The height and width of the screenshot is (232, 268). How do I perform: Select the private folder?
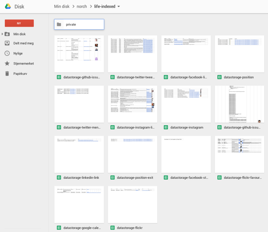point(79,24)
